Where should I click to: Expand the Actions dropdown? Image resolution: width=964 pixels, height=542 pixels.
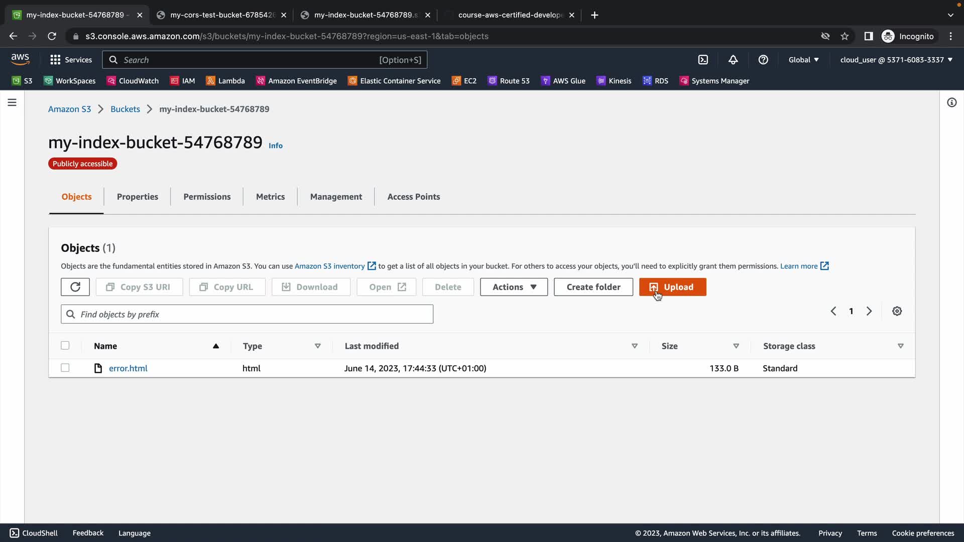[x=514, y=287]
